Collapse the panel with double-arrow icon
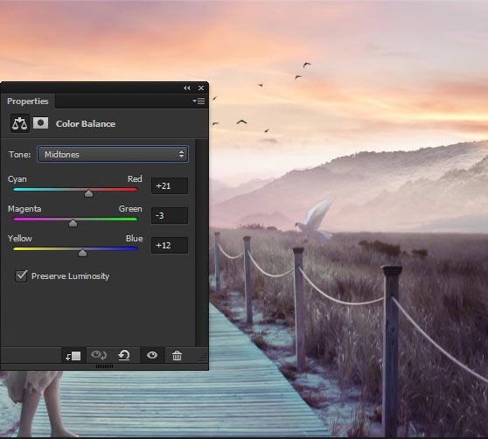This screenshot has width=488, height=439. (187, 88)
